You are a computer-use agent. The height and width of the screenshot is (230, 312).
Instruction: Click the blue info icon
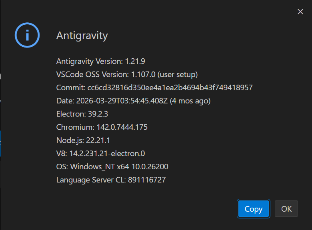[x=27, y=35]
